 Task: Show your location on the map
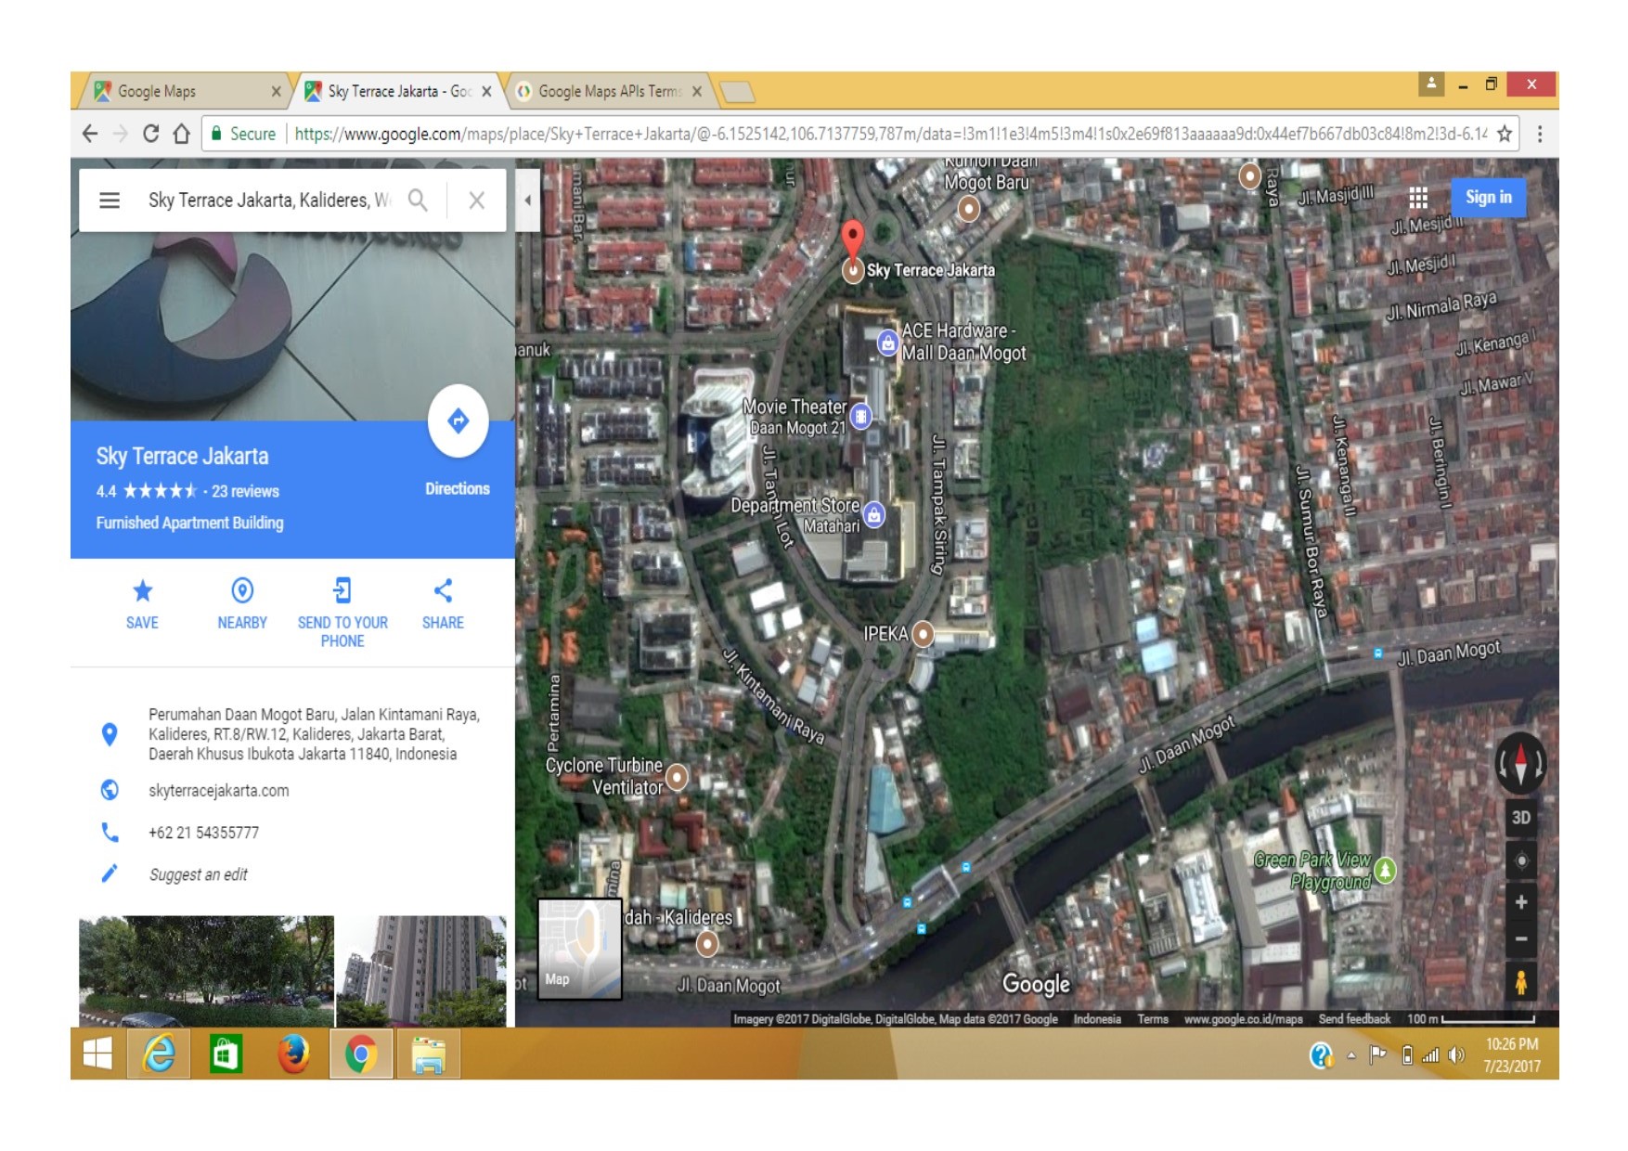click(1520, 860)
